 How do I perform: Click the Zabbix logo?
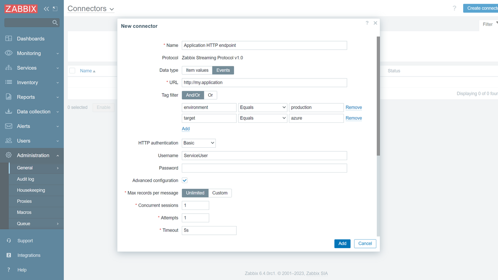tap(21, 9)
